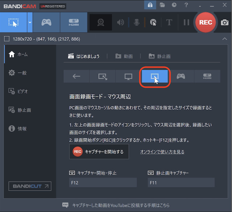Click the BANDICAM logo
This screenshot has width=232, height=212.
(x=20, y=7)
